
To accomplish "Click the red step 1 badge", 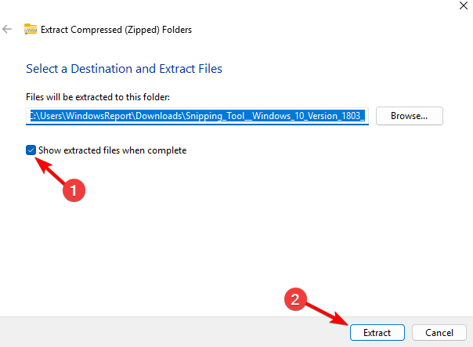I will (x=72, y=190).
